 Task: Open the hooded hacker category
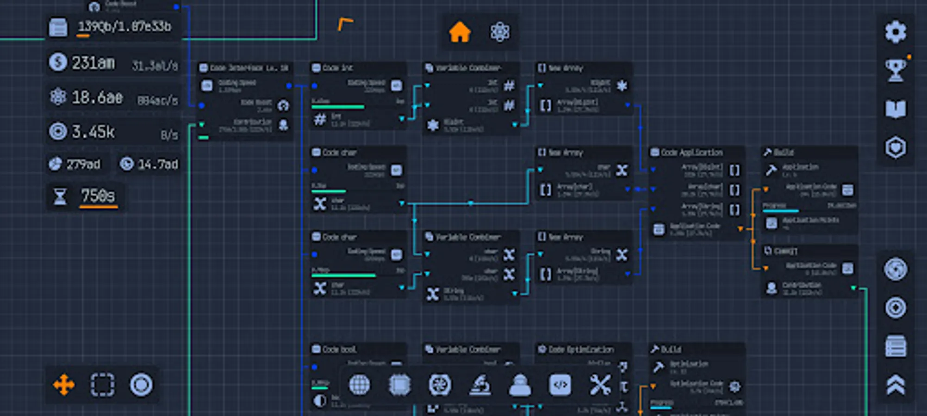click(520, 385)
